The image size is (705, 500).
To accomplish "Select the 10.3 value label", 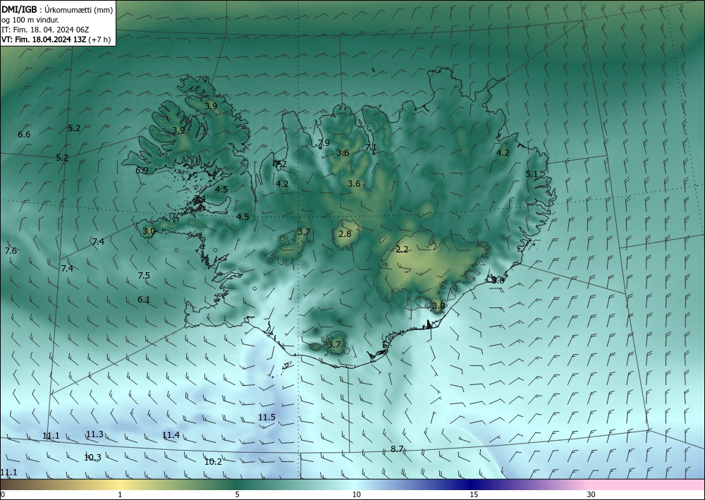I will [x=92, y=458].
